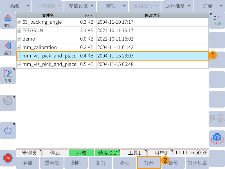Open the 运行准备 menu
Viewport: 225px width, 169px height.
pyautogui.click(x=177, y=6)
